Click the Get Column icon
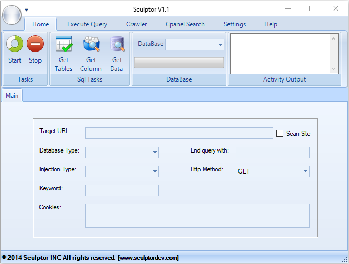This screenshot has height=264, width=349. 91,45
